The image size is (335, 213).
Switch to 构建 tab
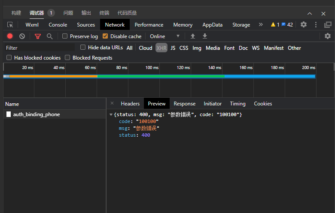point(16,13)
